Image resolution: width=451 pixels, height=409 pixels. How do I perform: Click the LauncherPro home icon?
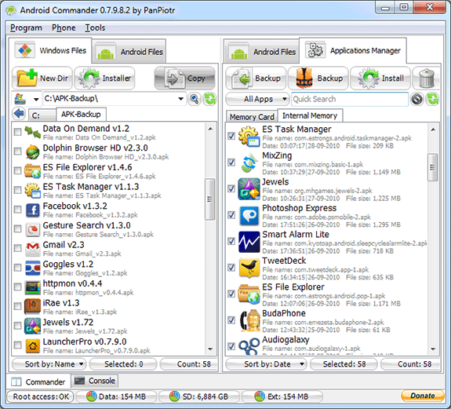click(32, 345)
